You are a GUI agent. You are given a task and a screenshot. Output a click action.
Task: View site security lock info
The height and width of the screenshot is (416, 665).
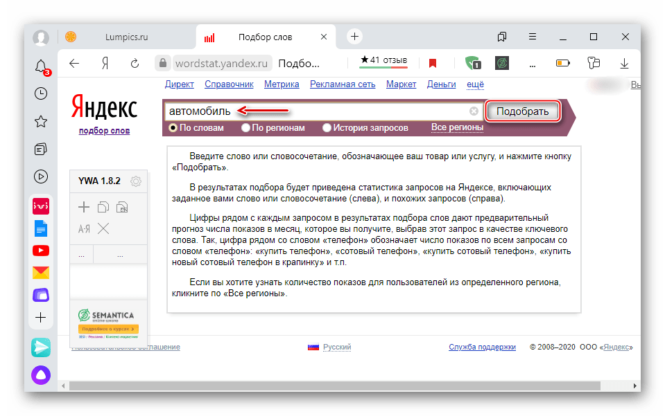click(x=163, y=63)
